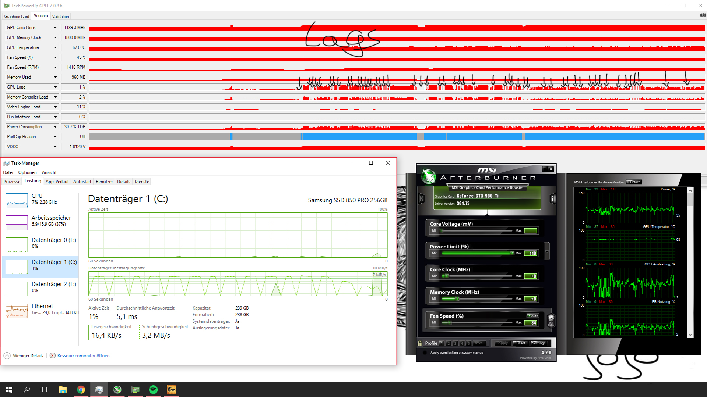This screenshot has height=397, width=707.
Task: Click the Afterburner info button
Action: click(552, 199)
